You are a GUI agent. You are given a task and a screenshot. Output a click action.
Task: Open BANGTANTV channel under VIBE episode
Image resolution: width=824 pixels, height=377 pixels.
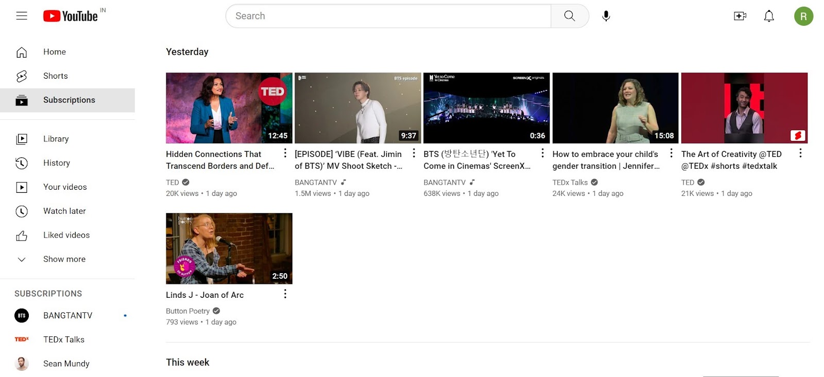click(x=316, y=183)
